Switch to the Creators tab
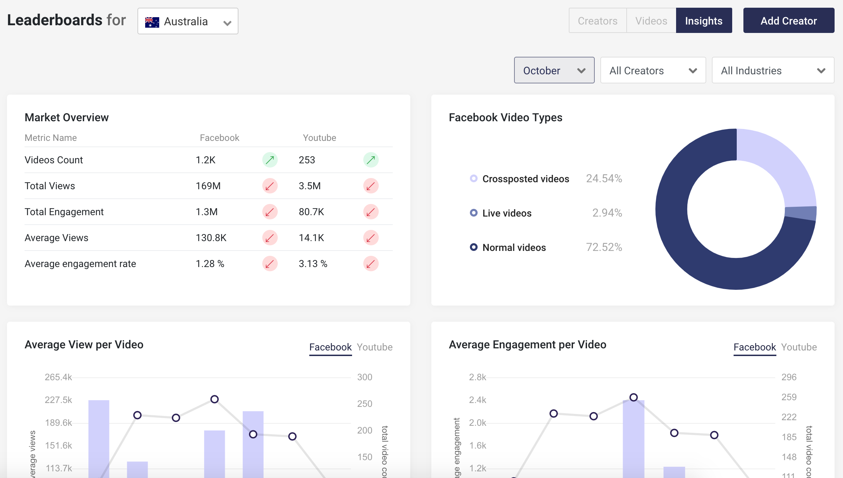The height and width of the screenshot is (478, 843). (x=598, y=21)
